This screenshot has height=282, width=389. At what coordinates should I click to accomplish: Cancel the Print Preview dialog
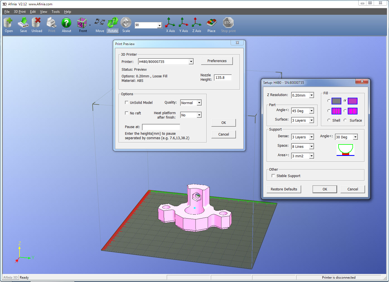coord(224,134)
